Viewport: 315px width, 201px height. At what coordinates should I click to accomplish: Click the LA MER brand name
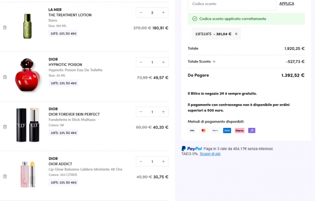(55, 10)
